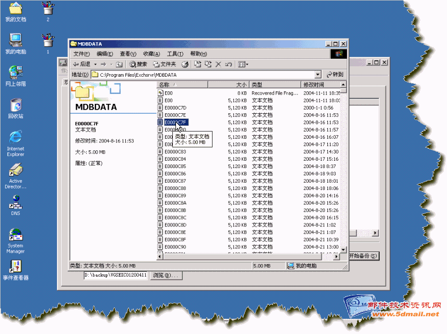Click the Back (后退) toolbar button
447x334 pixels.
pyautogui.click(x=81, y=64)
